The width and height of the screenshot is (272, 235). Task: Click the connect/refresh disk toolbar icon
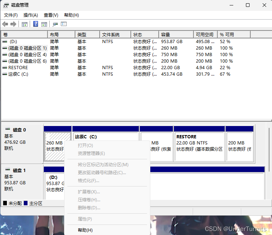point(55,24)
